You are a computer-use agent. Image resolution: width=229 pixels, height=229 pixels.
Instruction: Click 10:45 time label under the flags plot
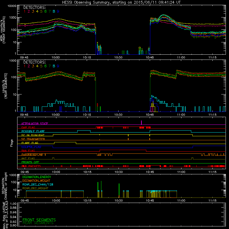[x=150, y=172]
